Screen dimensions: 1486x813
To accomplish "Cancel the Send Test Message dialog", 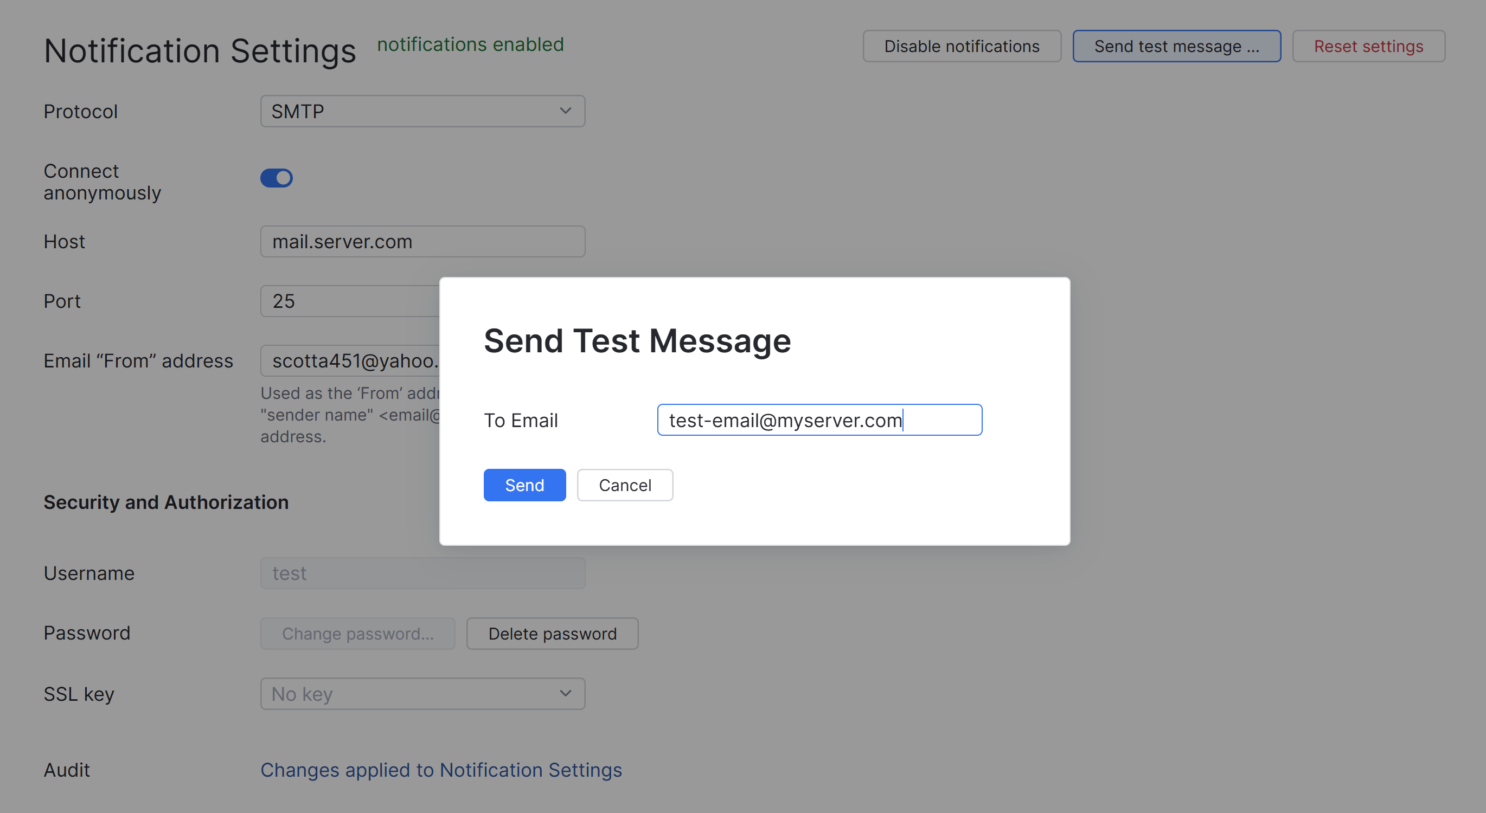I will coord(625,485).
